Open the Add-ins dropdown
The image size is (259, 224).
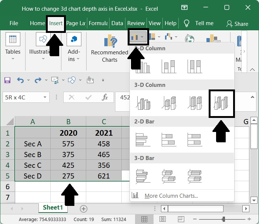tap(74, 46)
